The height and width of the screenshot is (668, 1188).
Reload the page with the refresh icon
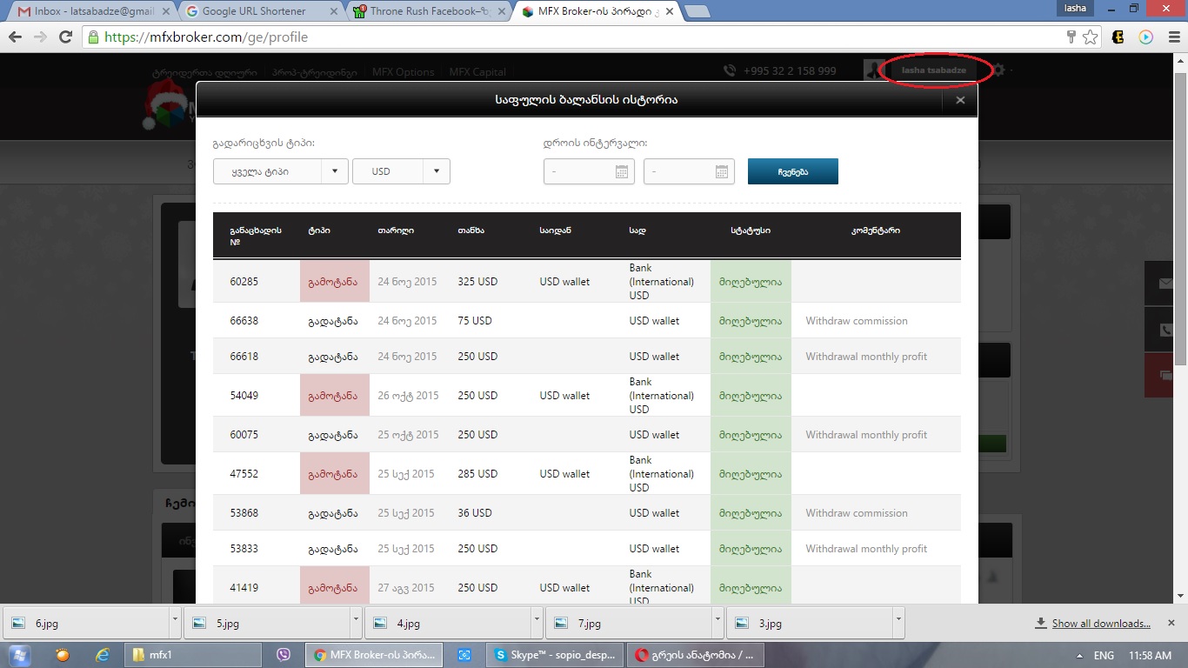click(x=65, y=37)
